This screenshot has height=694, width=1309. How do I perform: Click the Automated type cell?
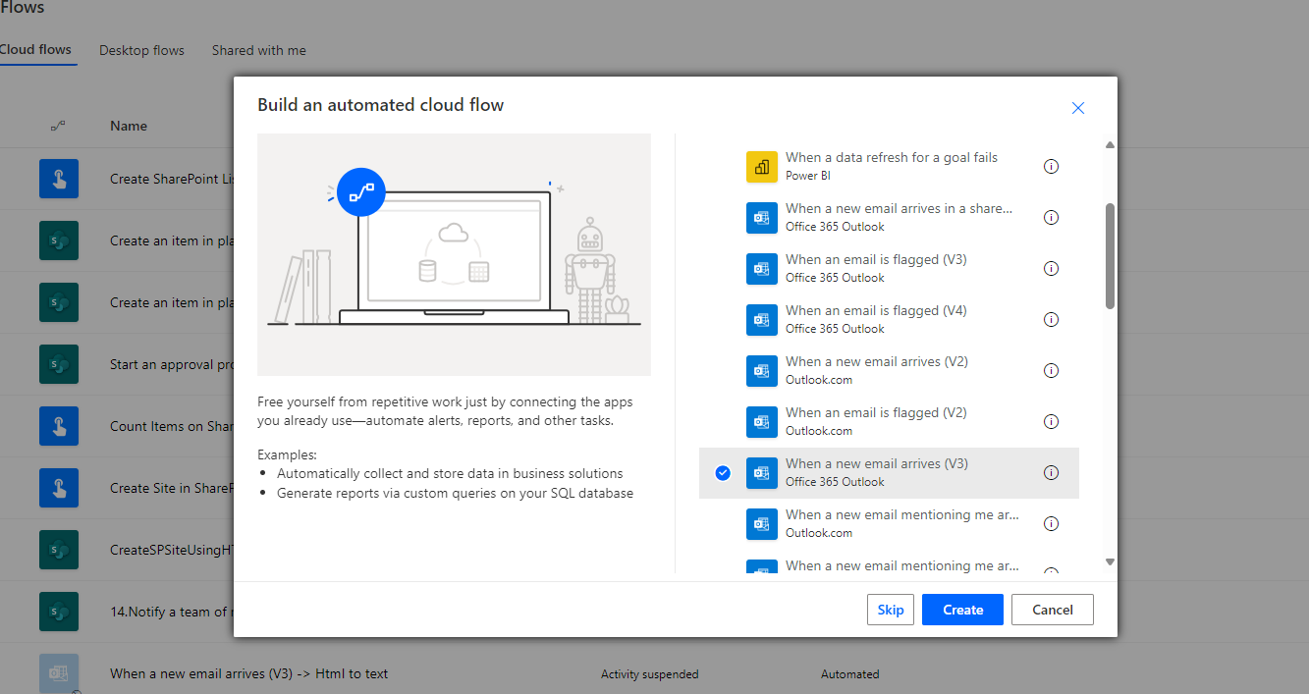(x=850, y=674)
